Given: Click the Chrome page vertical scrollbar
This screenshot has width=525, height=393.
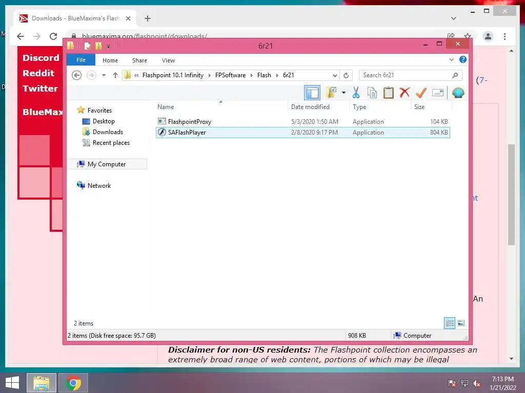Looking at the screenshot, I should click(x=511, y=195).
